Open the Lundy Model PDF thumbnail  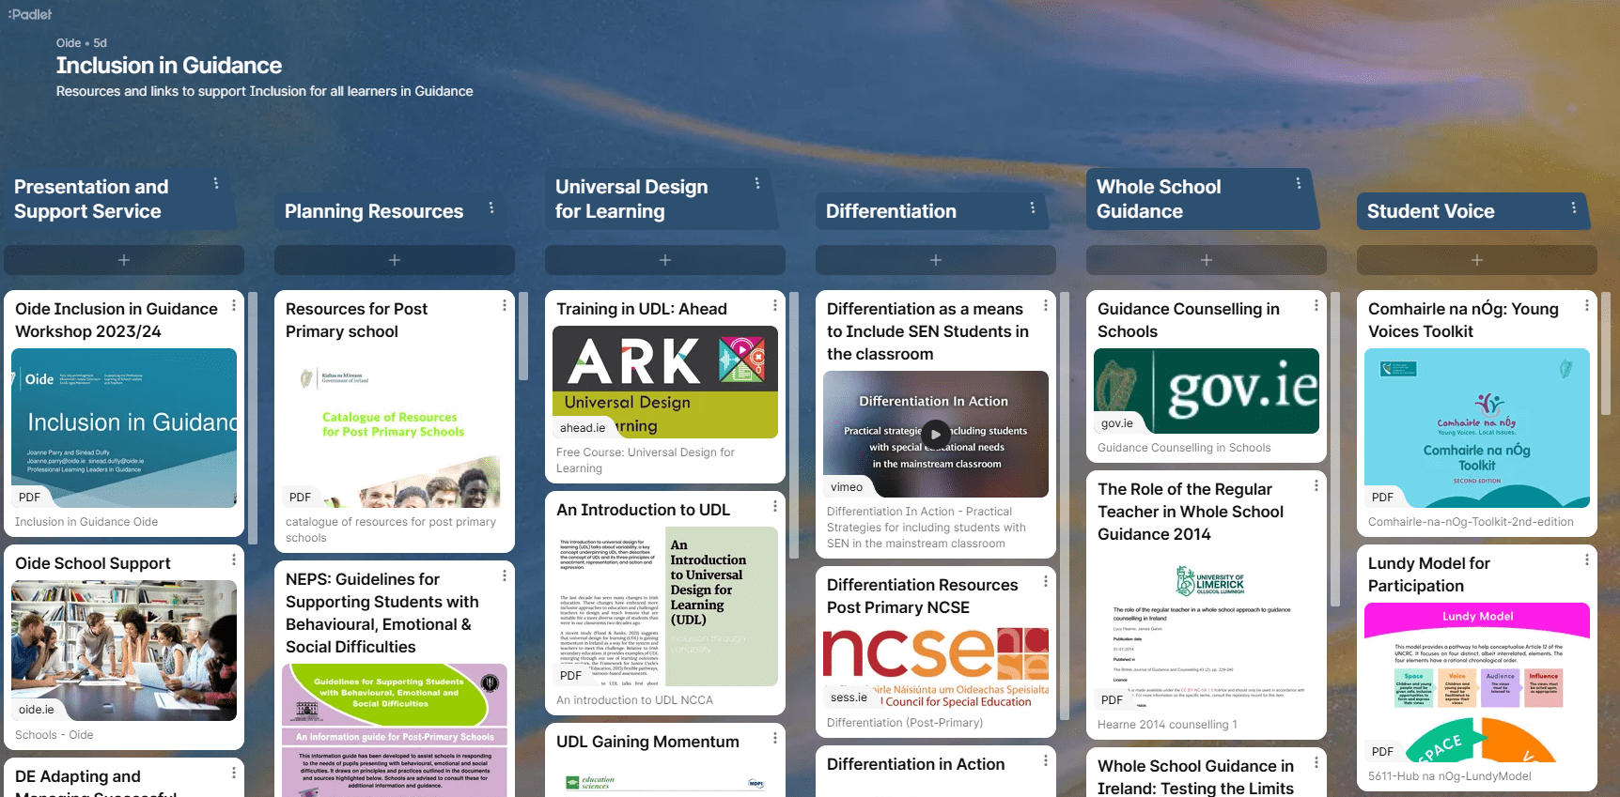(x=1477, y=682)
